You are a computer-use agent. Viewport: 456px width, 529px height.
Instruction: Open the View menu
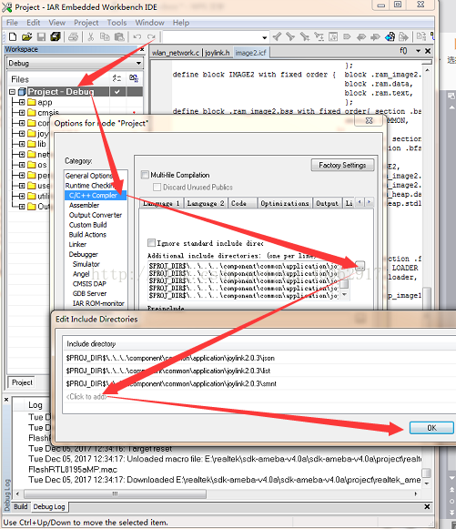tap(57, 23)
